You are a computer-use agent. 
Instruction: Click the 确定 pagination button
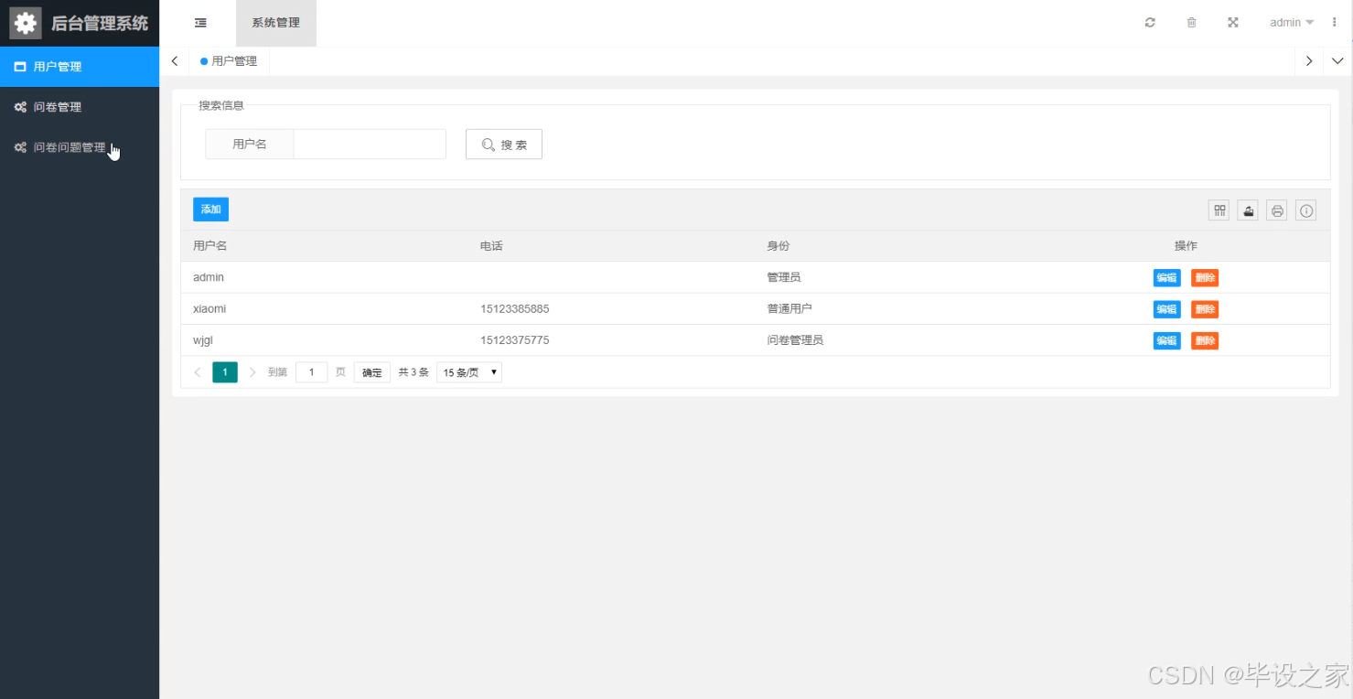pyautogui.click(x=372, y=372)
